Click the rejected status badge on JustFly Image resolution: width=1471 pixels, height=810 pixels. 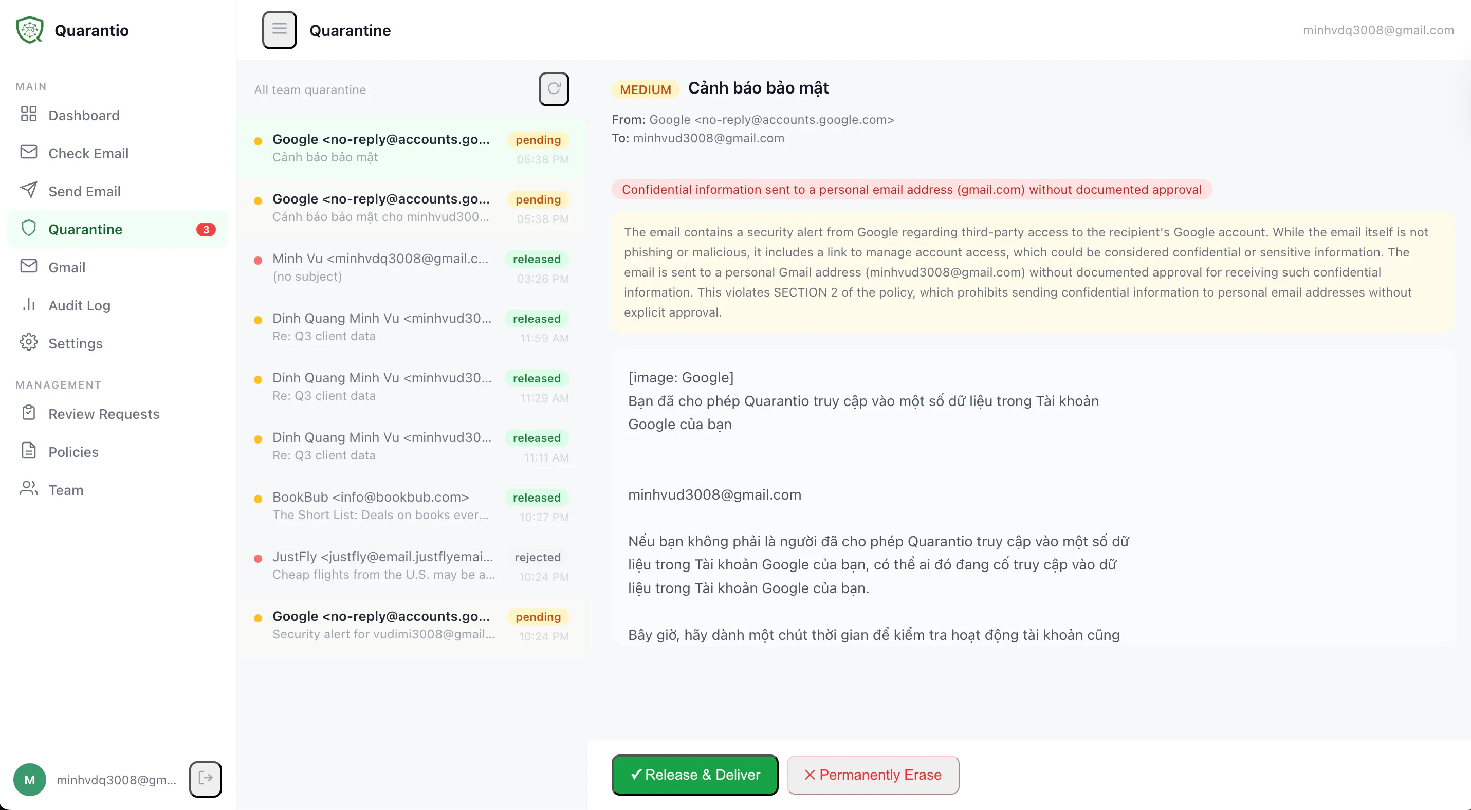point(537,557)
